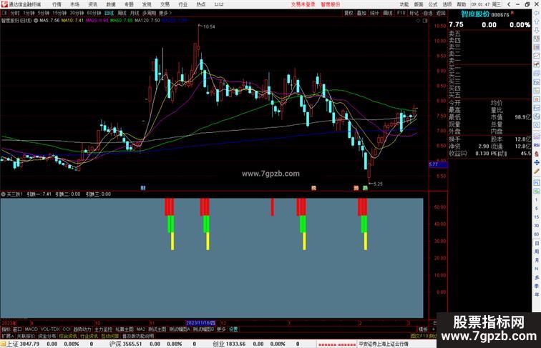Select the 月线 monthly period
The image size is (541, 348).
pyautogui.click(x=135, y=13)
